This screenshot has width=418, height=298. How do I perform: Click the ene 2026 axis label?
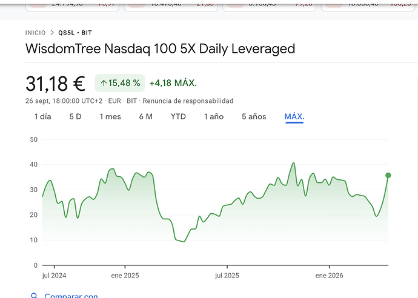pos(329,276)
